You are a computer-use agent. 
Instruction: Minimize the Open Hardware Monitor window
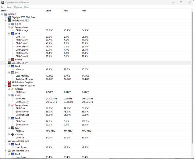[173, 2]
